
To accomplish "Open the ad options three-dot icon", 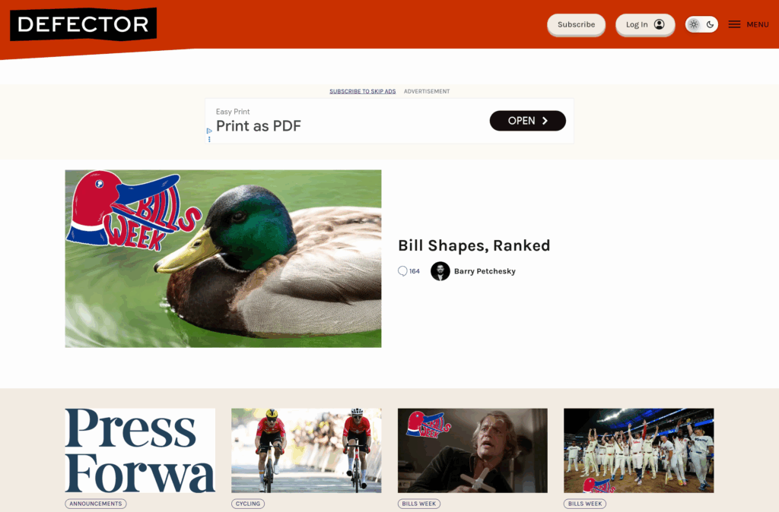I will pos(209,140).
